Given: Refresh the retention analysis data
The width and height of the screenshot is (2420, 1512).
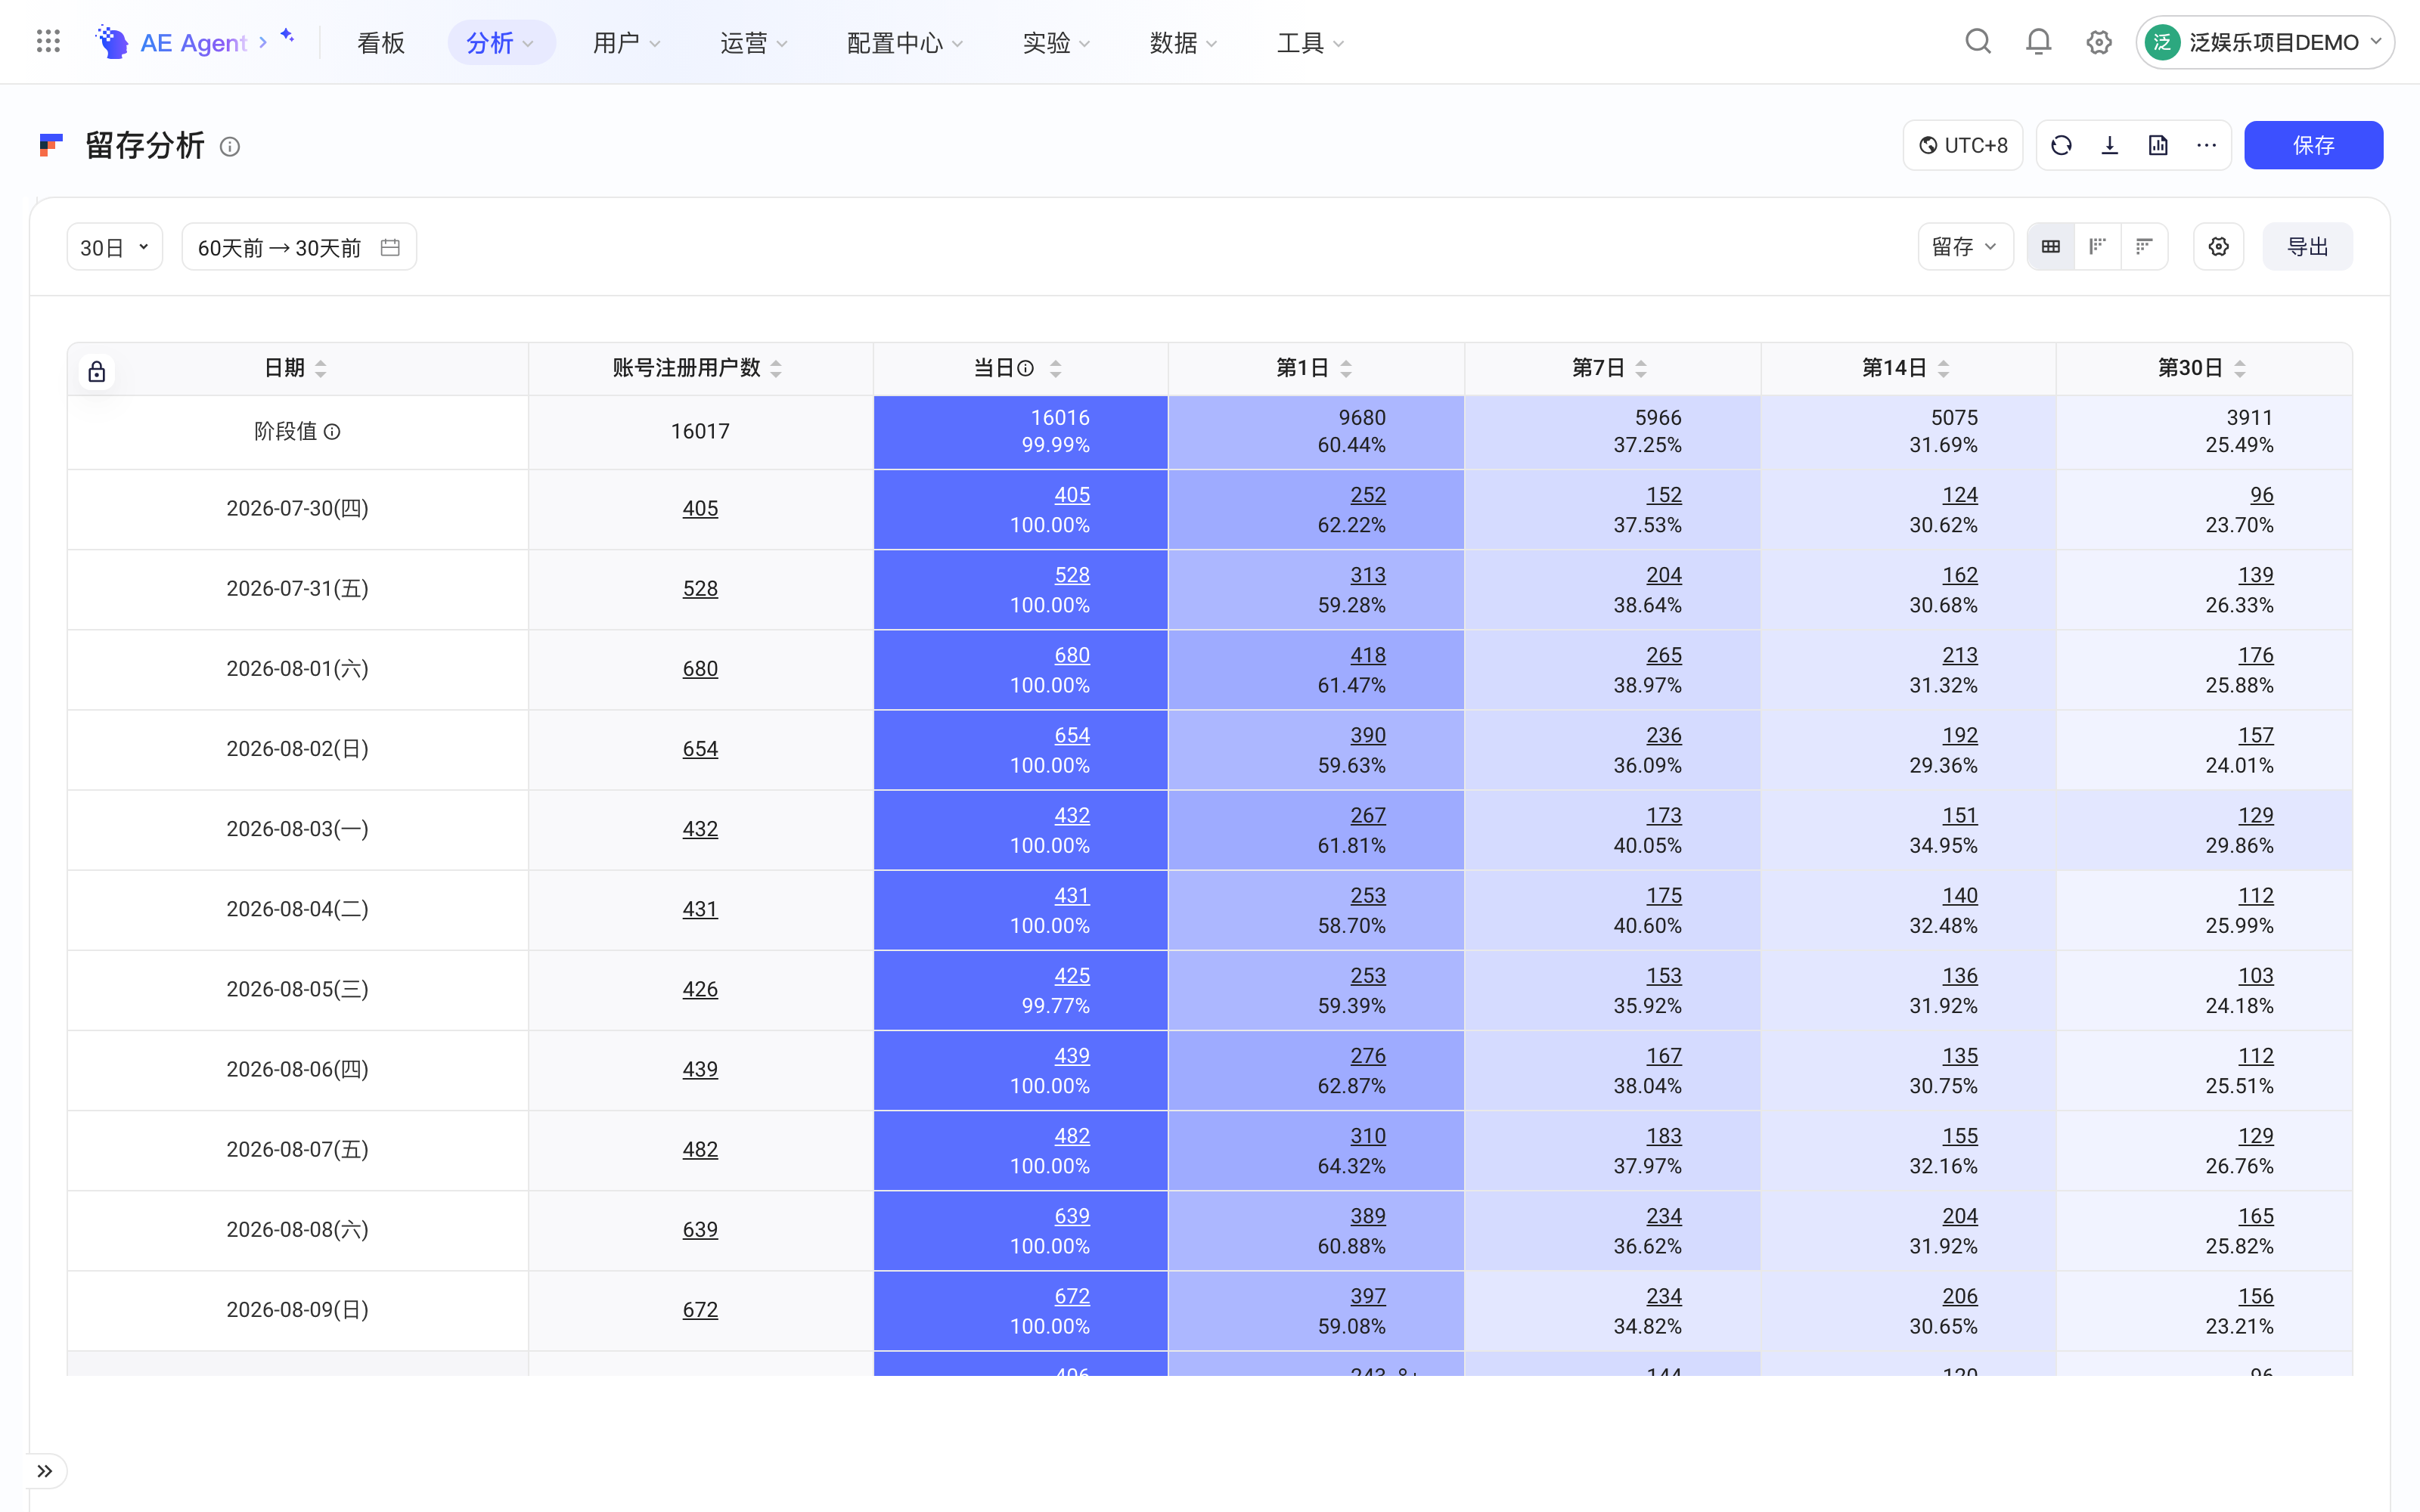Looking at the screenshot, I should point(2061,146).
